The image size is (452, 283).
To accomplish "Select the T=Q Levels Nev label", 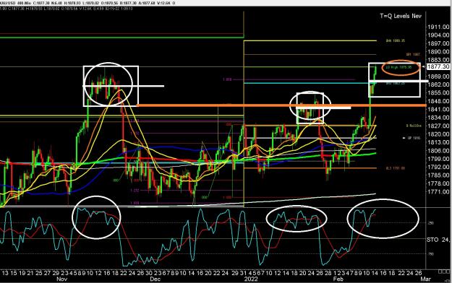I will click(x=401, y=16).
